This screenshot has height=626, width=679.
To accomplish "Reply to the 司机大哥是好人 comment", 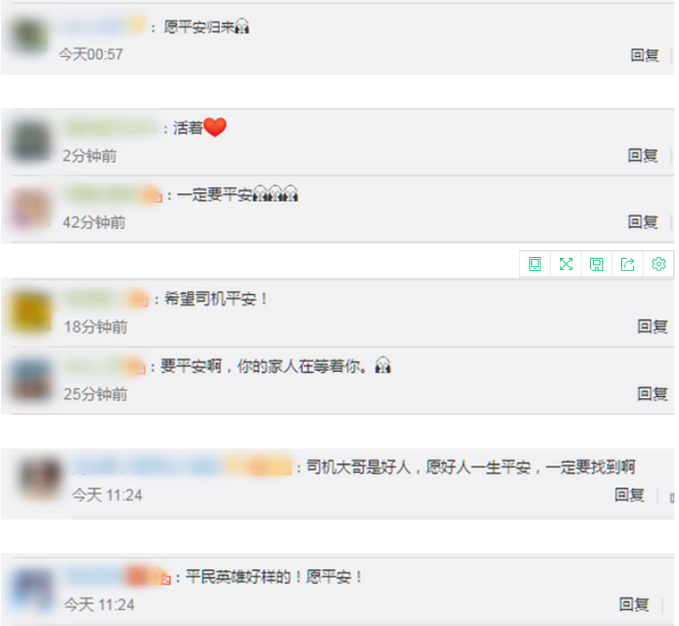I will [629, 494].
